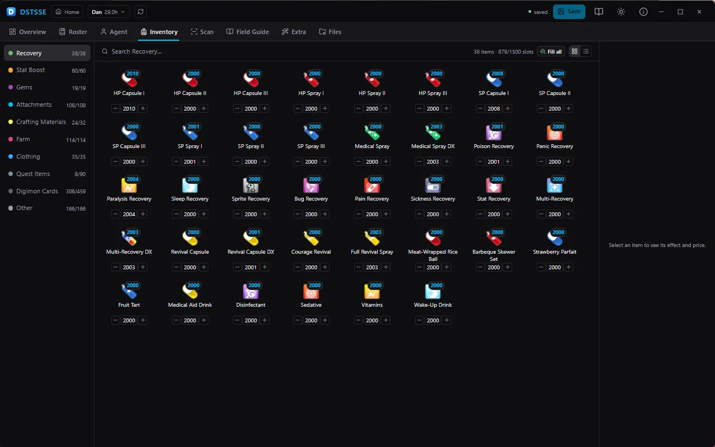The image size is (715, 447).
Task: Increase Medical Aid Drink quantity with plus
Action: pos(204,320)
